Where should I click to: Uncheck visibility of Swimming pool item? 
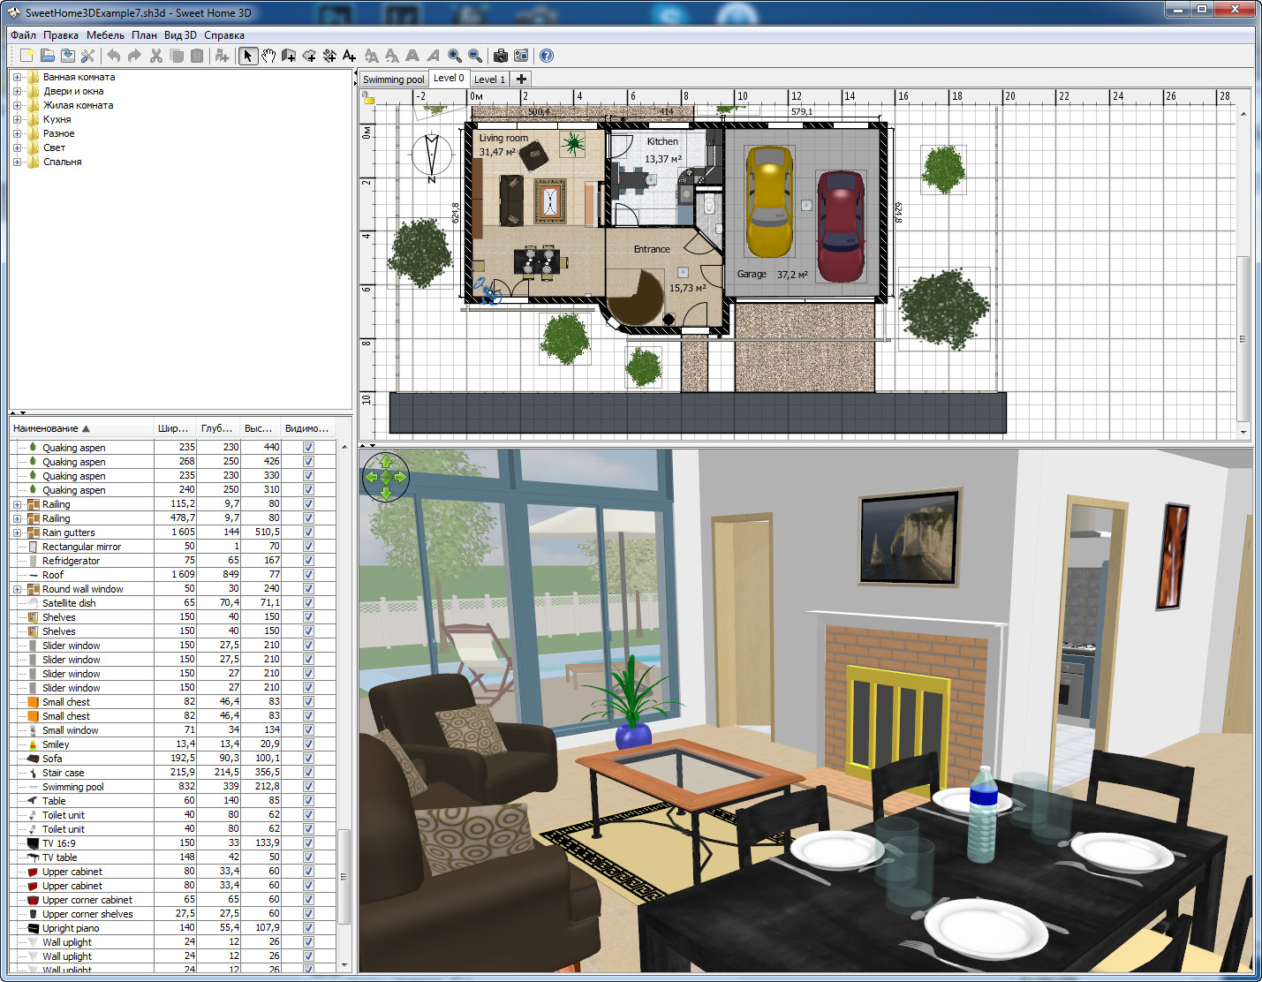(308, 787)
